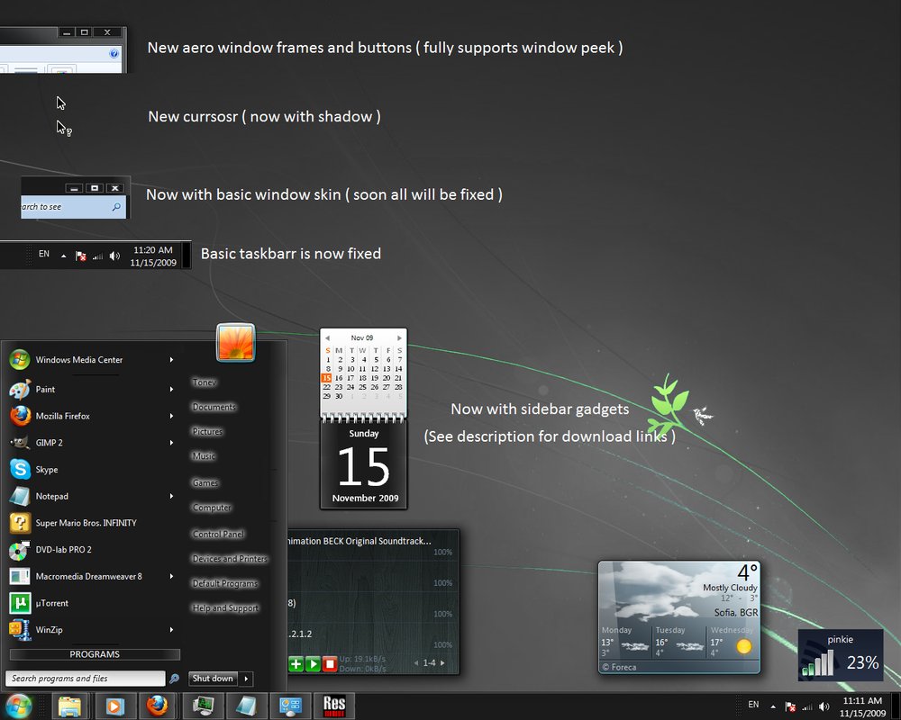Go to next month in calendar gadget
This screenshot has width=901, height=720.
(399, 338)
